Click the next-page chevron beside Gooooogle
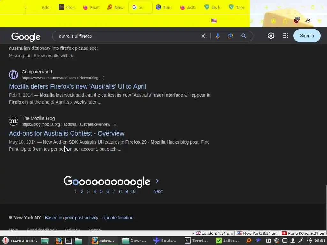Image resolution: width=327 pixels, height=245 pixels. click(157, 181)
